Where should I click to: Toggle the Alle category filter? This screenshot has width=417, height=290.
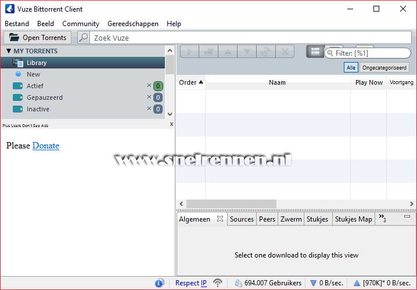click(x=351, y=67)
